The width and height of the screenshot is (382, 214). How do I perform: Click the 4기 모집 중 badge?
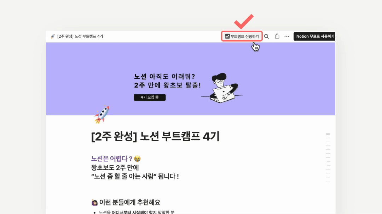[150, 97]
